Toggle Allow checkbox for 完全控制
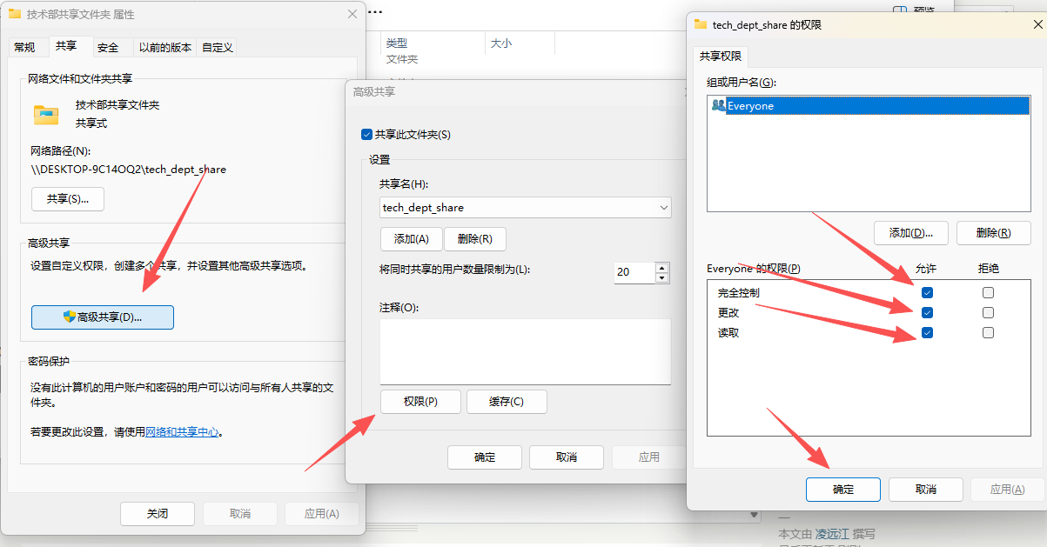1047x547 pixels. [x=927, y=292]
